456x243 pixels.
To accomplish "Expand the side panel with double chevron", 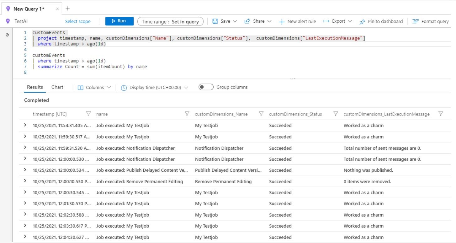I will click(x=7, y=35).
